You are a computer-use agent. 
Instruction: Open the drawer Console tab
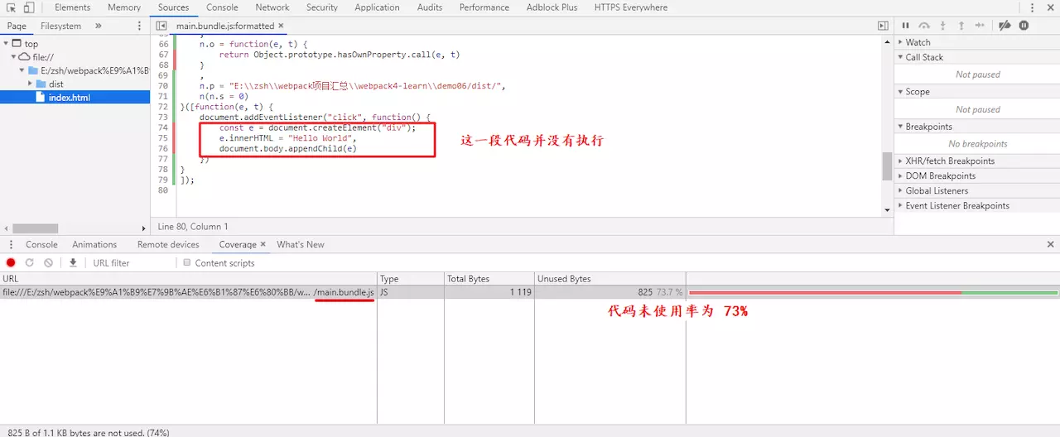point(41,244)
